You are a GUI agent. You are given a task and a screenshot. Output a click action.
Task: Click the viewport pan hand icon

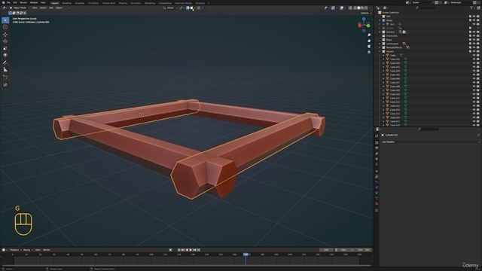tap(369, 41)
